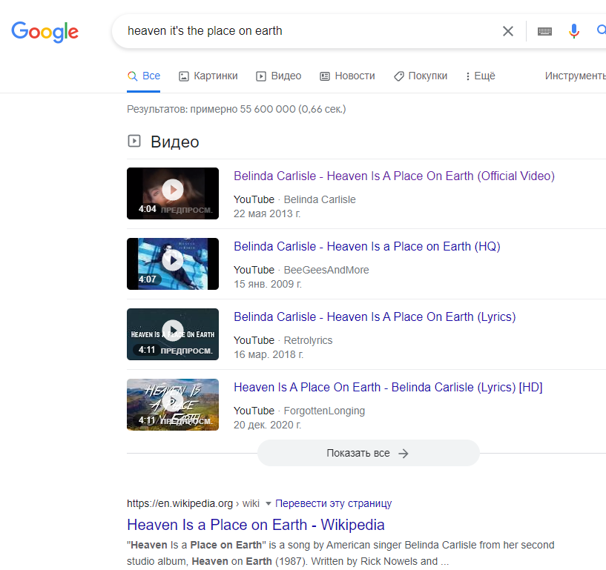Click the en.wikipedia.org URL text
This screenshot has height=570, width=606.
tap(180, 503)
